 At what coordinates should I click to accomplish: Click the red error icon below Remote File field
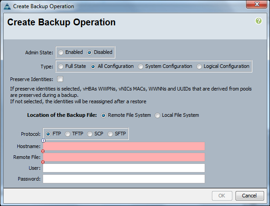point(43,162)
